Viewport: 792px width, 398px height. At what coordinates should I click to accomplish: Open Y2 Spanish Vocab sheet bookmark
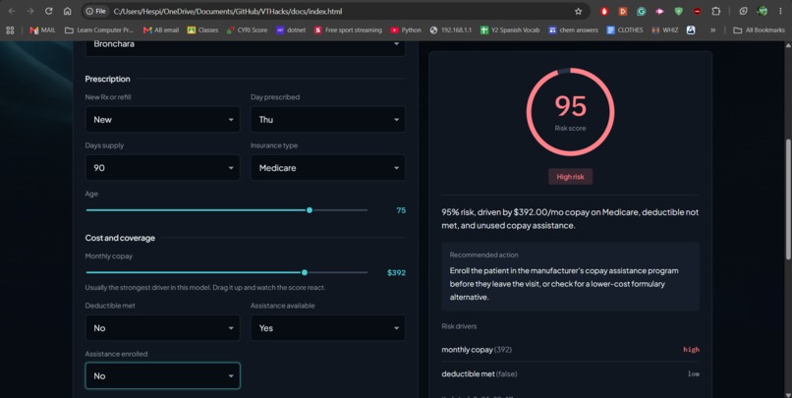pos(510,30)
